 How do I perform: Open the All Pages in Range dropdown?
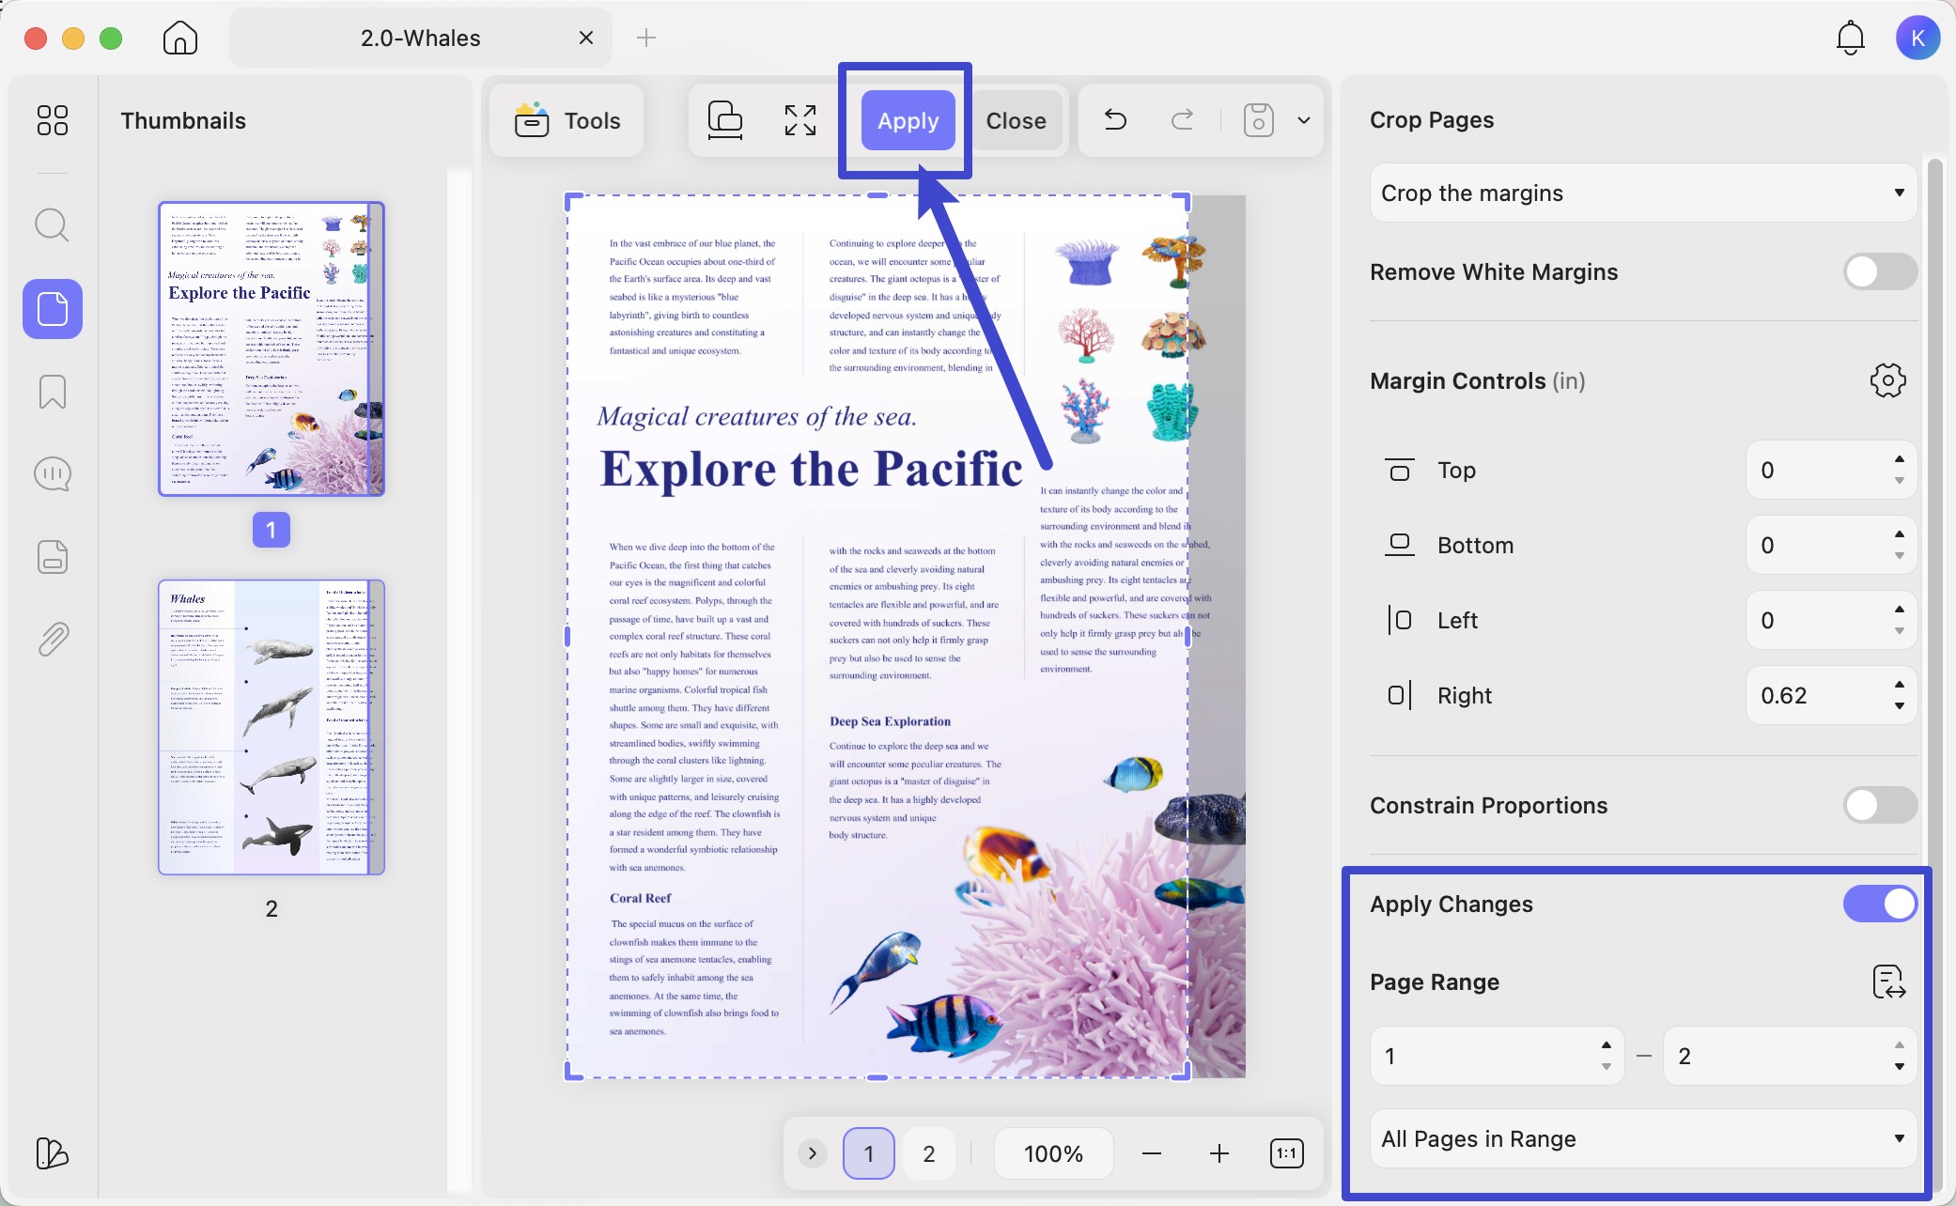coord(1643,1138)
